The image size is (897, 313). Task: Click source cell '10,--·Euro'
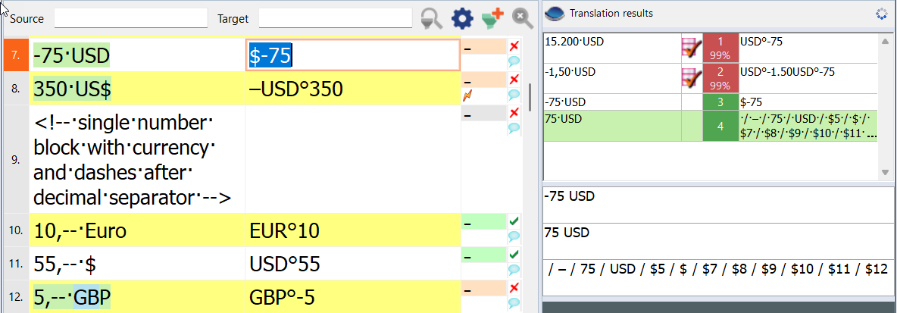tap(136, 230)
